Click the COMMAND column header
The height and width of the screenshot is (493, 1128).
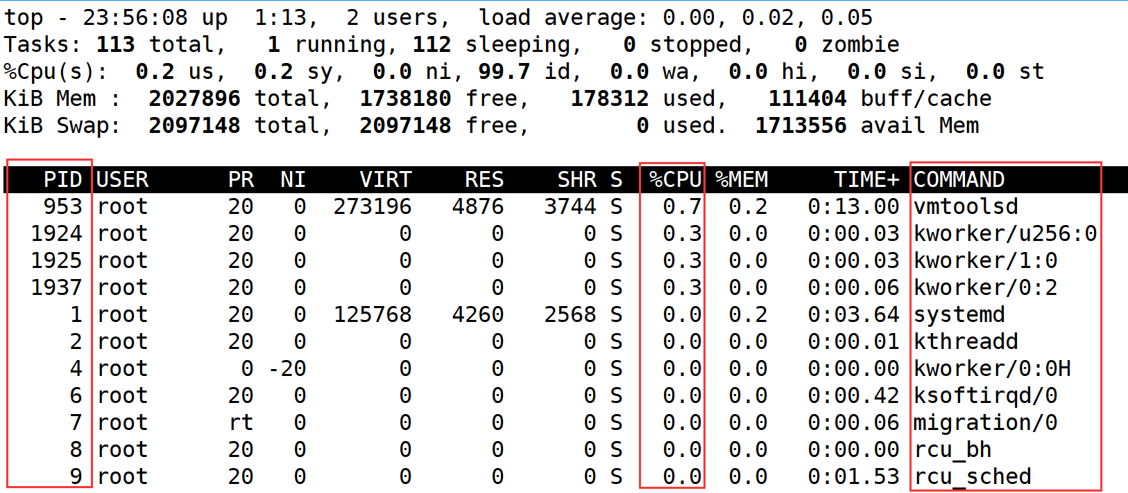click(959, 180)
